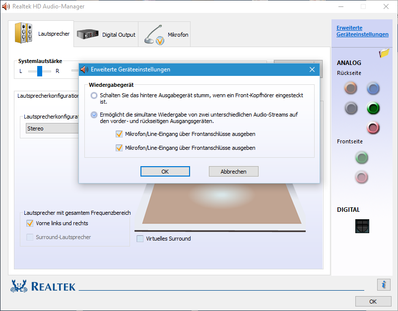This screenshot has height=311, width=398.
Task: Select the grey rear audio jack
Action: [x=351, y=108]
